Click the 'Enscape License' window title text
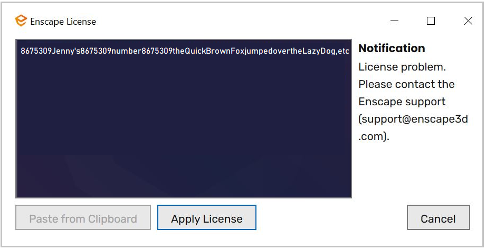This screenshot has width=486, height=250. [63, 22]
